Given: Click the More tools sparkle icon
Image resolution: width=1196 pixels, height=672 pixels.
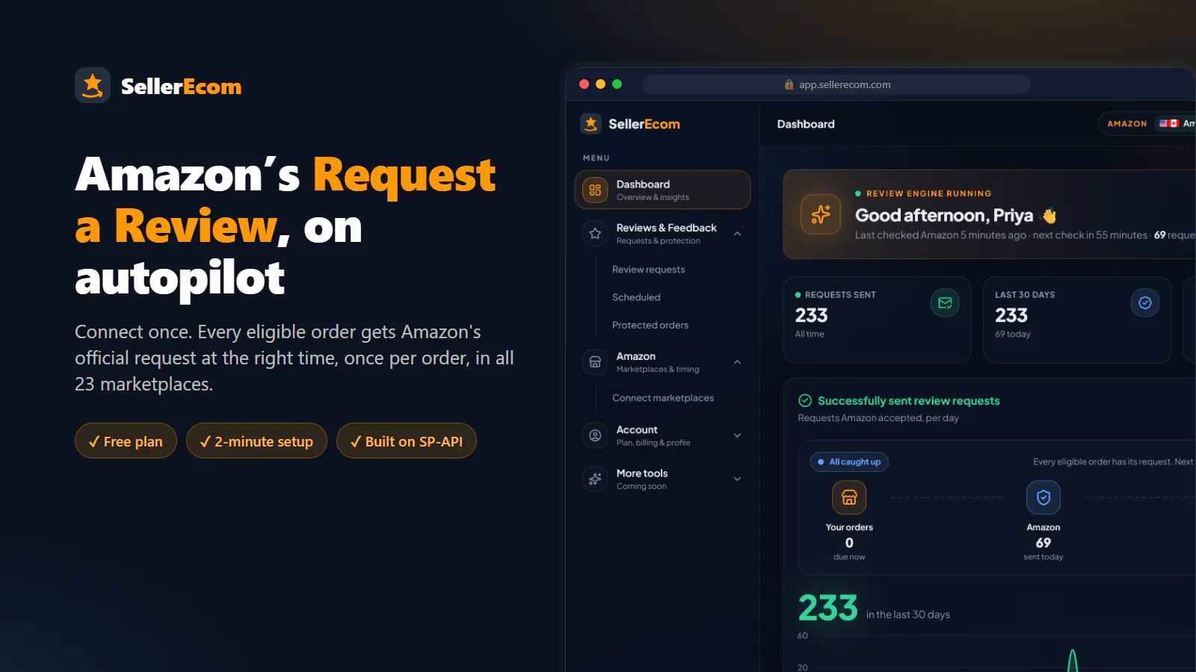Looking at the screenshot, I should (595, 479).
